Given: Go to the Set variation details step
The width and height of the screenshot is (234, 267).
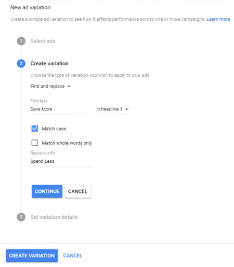Looking at the screenshot, I should (x=54, y=217).
